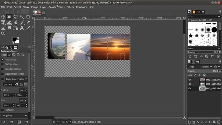This screenshot has width=222, height=125.
Task: Open the status bar unit dropdown
Action: point(56,122)
